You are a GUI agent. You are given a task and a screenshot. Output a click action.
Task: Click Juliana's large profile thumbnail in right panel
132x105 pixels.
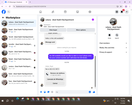click(x=113, y=22)
